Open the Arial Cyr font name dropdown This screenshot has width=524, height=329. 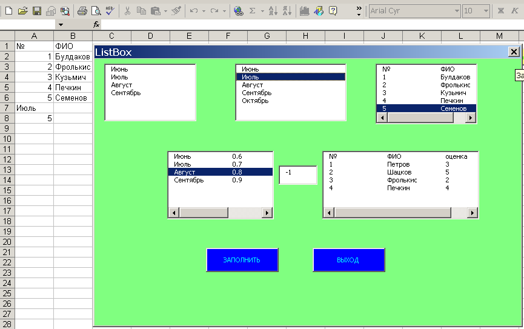pyautogui.click(x=457, y=11)
